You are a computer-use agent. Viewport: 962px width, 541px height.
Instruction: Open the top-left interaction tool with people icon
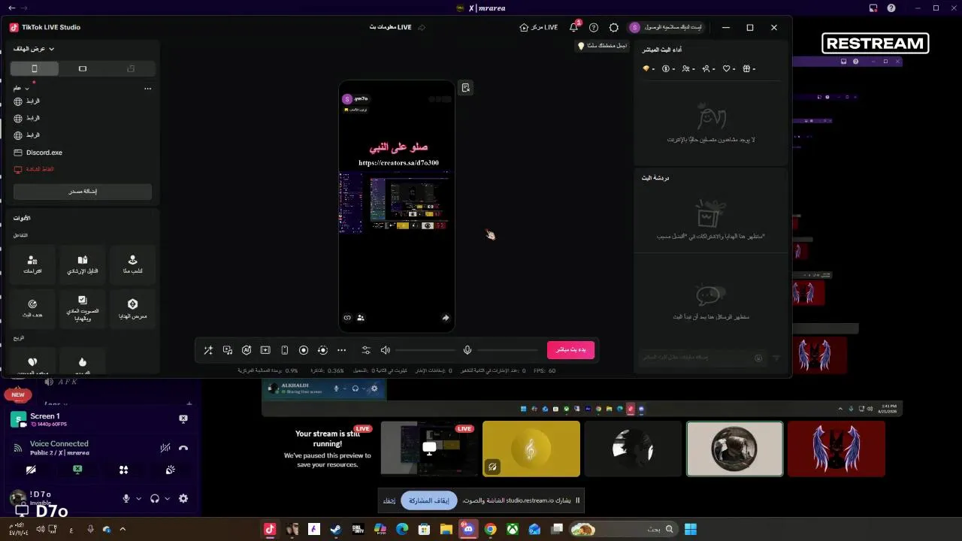(32, 264)
